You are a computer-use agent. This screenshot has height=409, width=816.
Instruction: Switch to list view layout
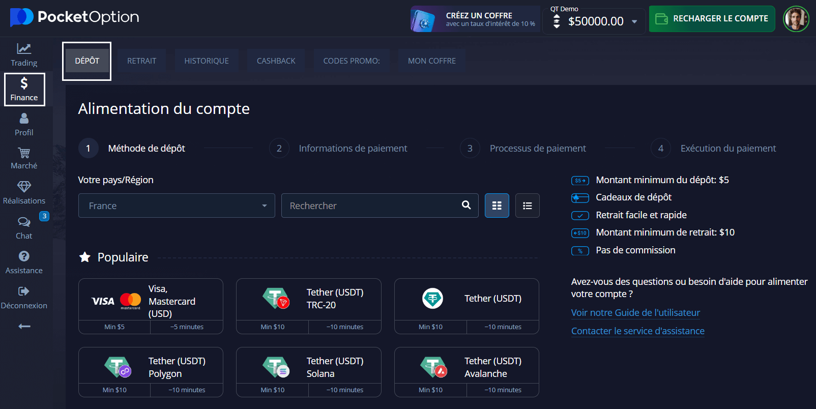pyautogui.click(x=528, y=206)
